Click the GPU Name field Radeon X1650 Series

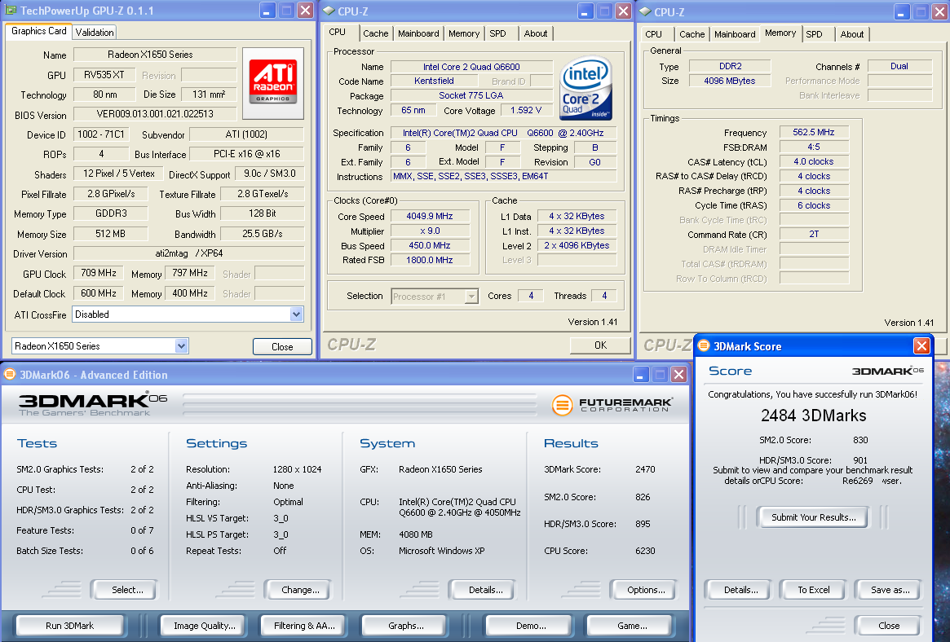[x=155, y=55]
